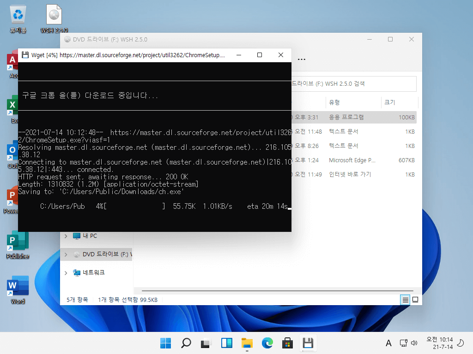Expand the 네트워크 tree node
Viewport: 473px width, 354px height.
point(66,273)
